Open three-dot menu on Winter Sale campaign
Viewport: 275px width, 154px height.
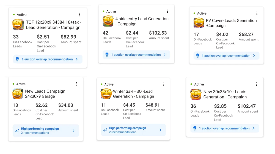pos(163,84)
